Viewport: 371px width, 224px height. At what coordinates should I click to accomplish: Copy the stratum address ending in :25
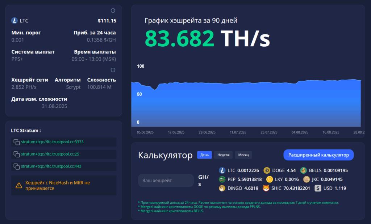click(x=17, y=154)
